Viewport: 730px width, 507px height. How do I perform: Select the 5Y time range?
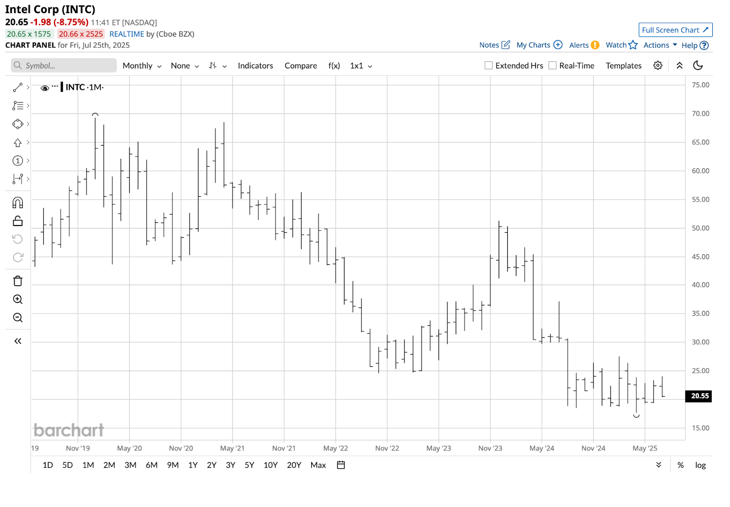click(x=249, y=465)
